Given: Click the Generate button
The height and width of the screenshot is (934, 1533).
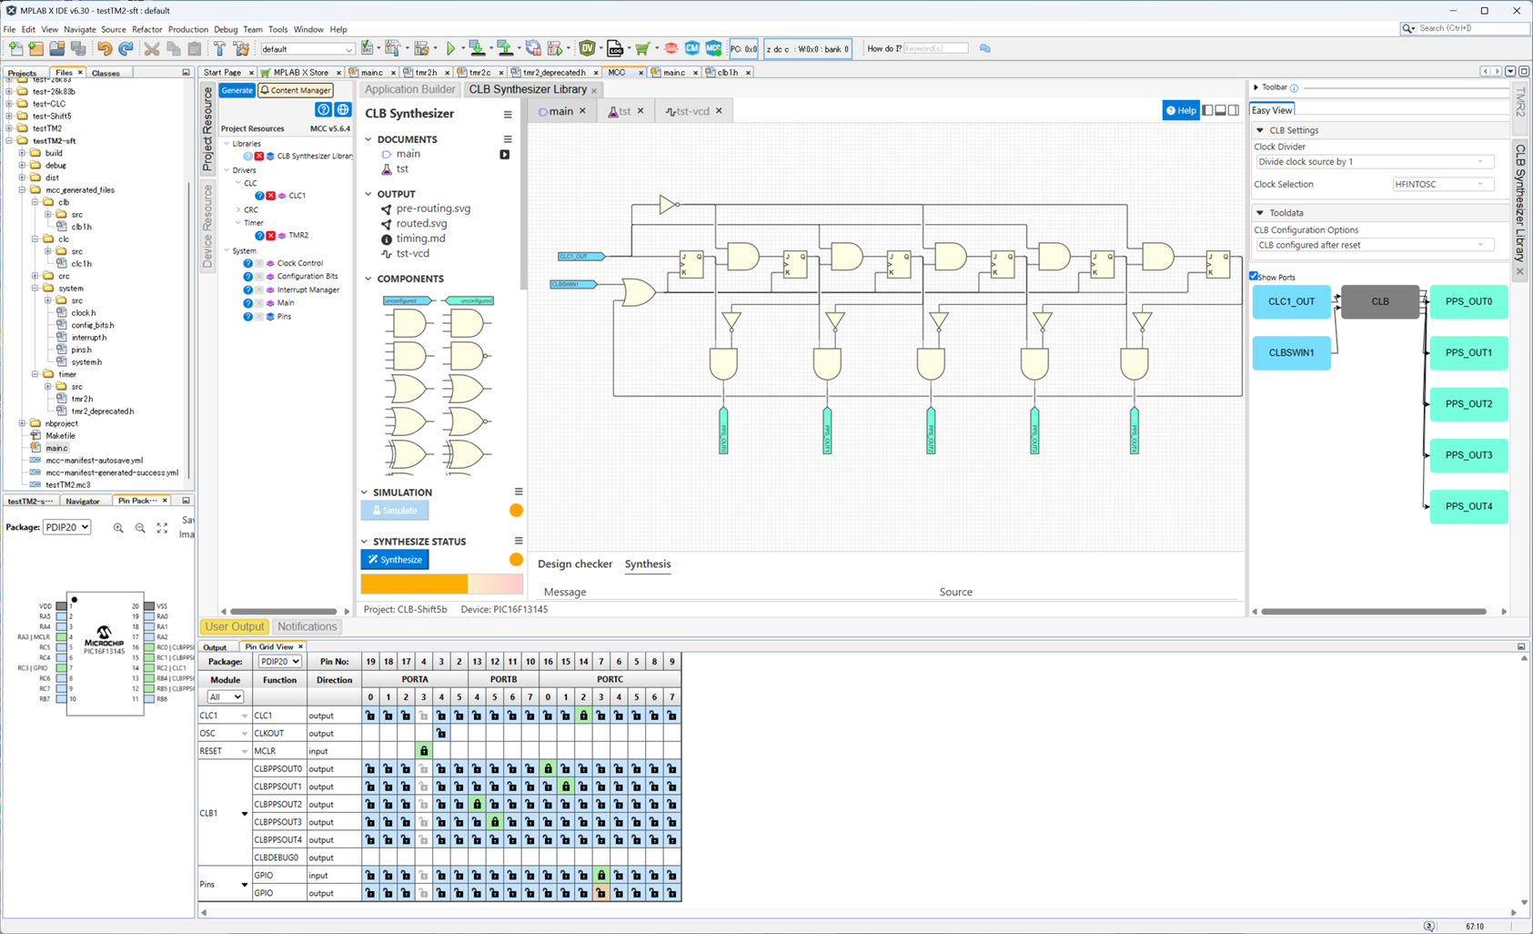Looking at the screenshot, I should click(x=237, y=90).
